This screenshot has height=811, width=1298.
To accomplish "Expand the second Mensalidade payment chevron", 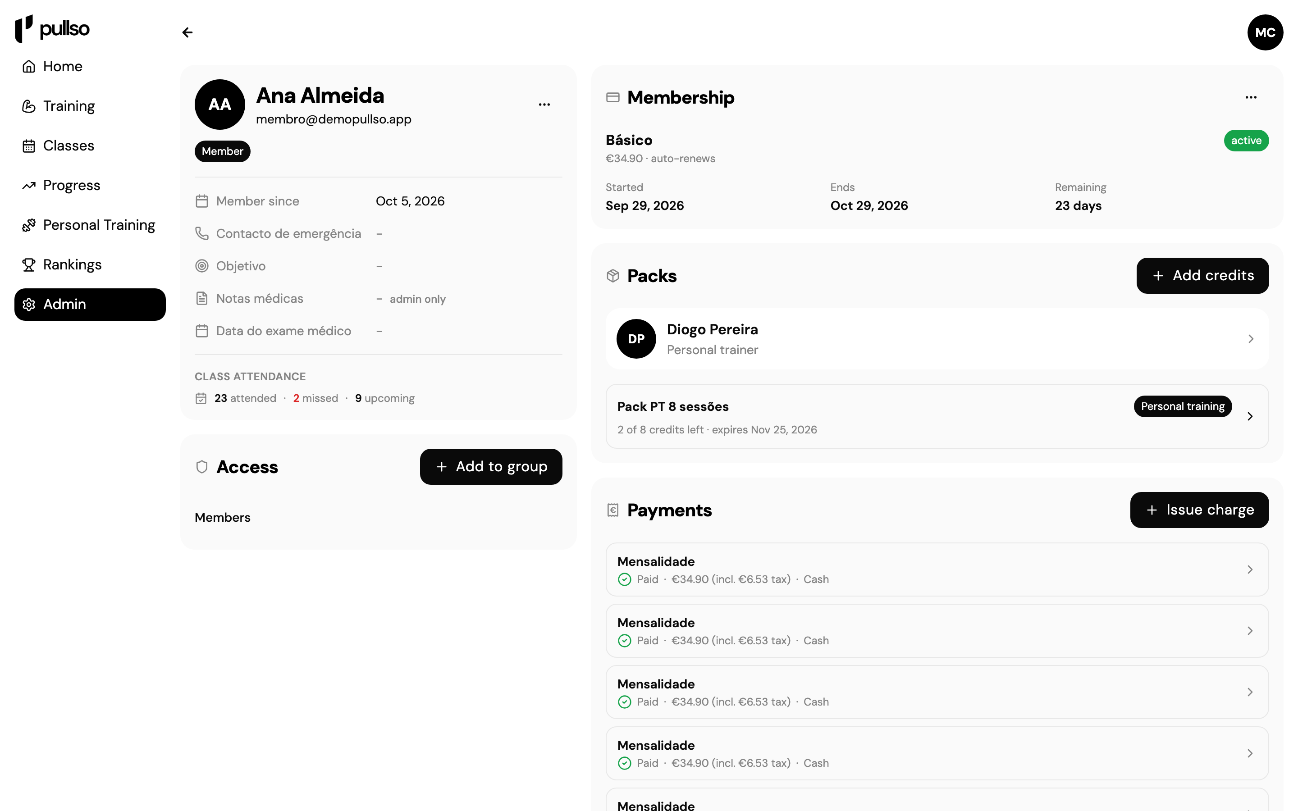I will pos(1250,631).
